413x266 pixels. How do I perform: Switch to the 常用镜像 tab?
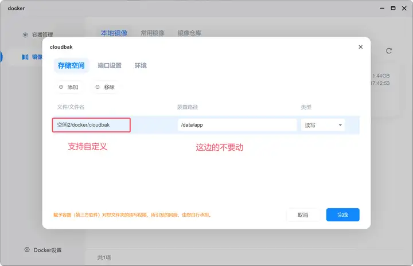153,33
